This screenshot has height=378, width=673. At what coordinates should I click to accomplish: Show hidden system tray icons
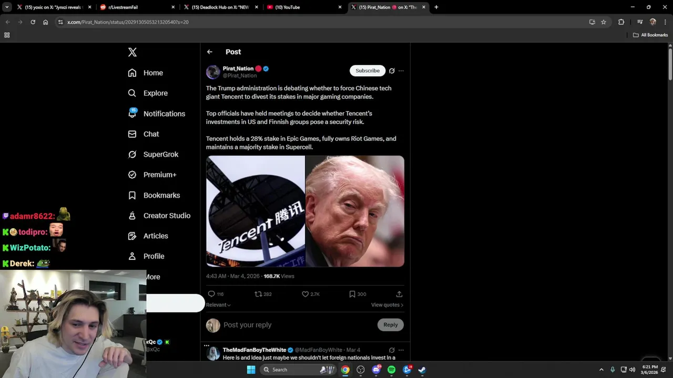point(602,370)
